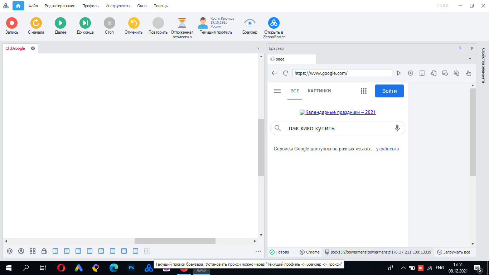
Task: Switch to the КАРТИНКИ tab on Google
Action: pyautogui.click(x=319, y=91)
